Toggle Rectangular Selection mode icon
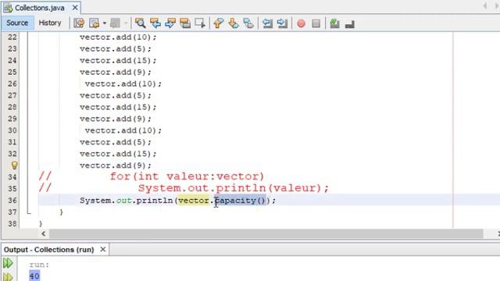Viewport: 500px width, 281px height. click(200, 23)
